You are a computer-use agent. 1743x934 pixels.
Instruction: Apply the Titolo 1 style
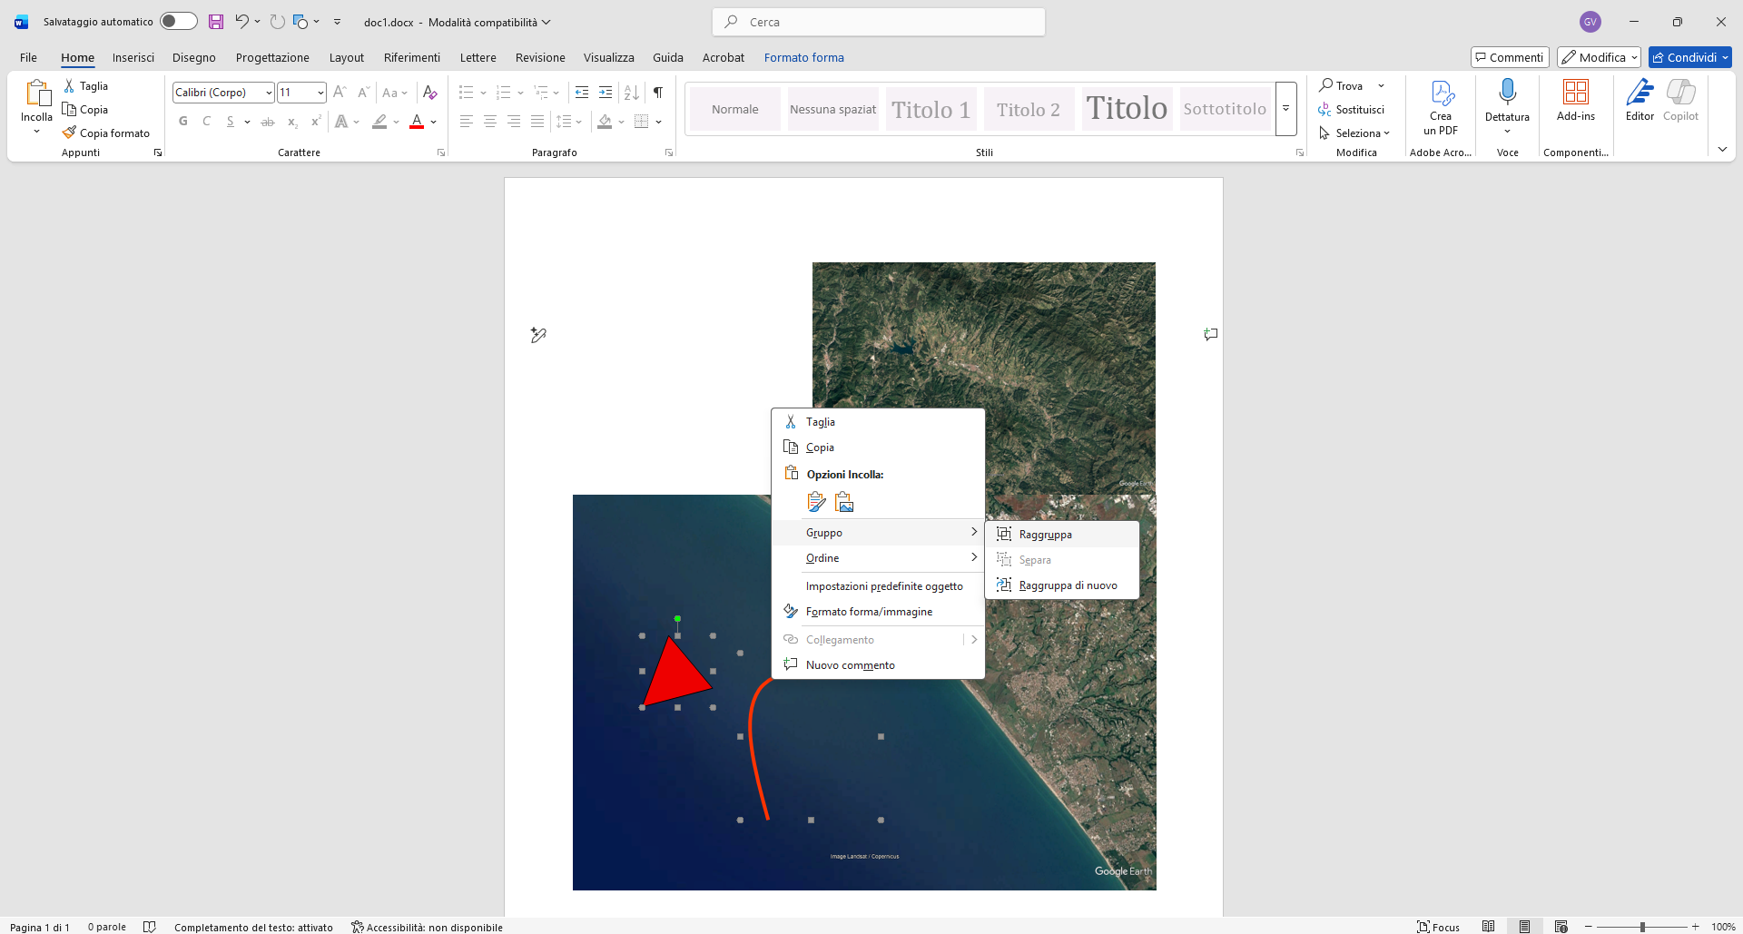pos(931,110)
